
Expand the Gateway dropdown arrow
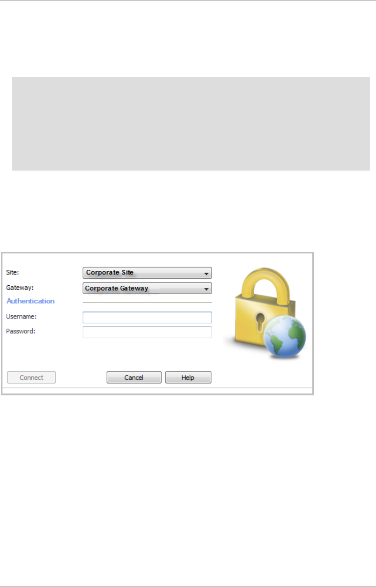click(206, 289)
